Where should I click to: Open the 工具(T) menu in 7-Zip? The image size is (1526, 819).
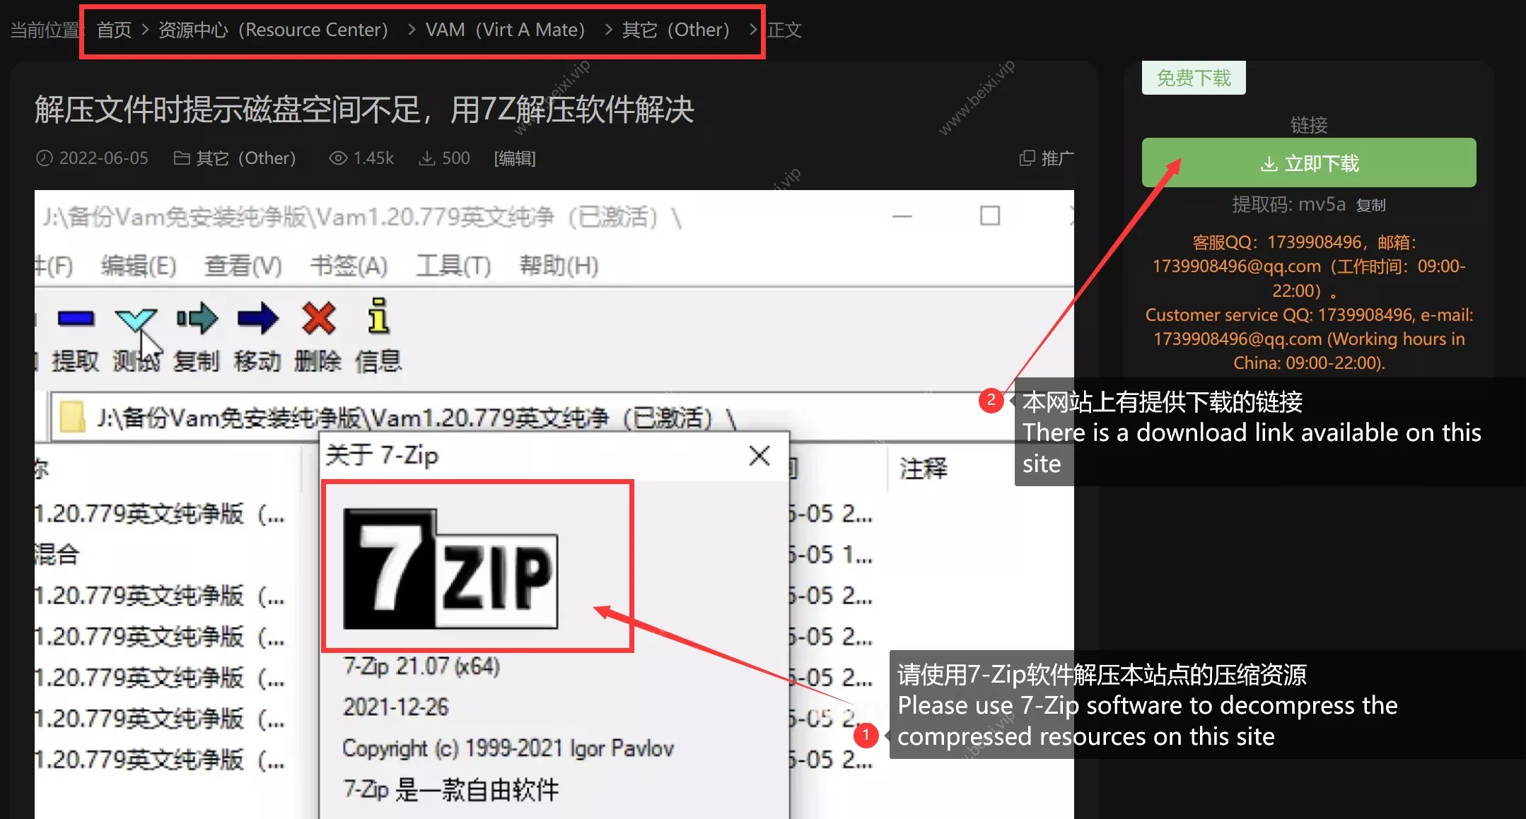click(x=453, y=266)
